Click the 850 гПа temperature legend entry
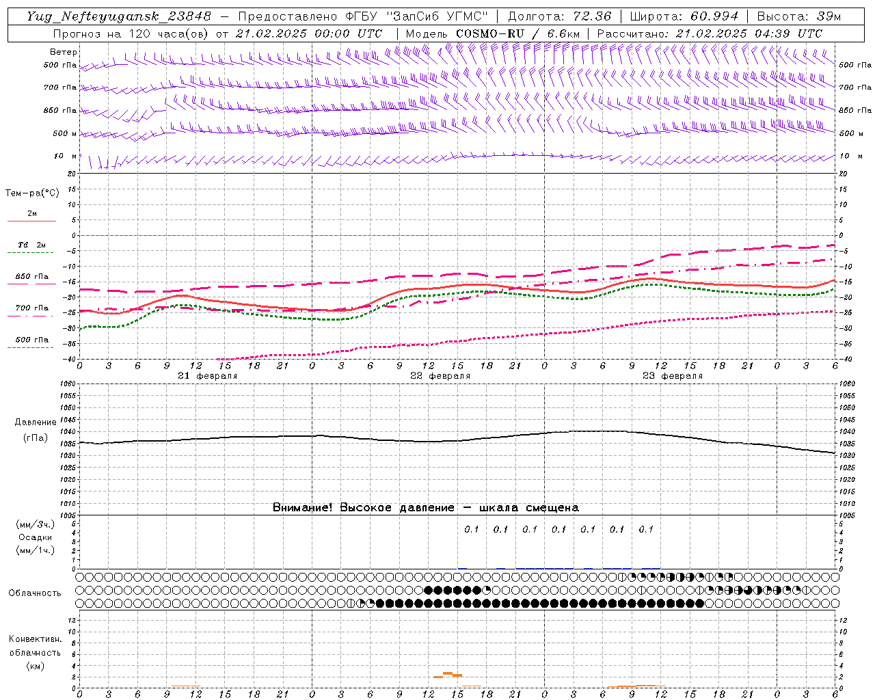 click(x=31, y=279)
